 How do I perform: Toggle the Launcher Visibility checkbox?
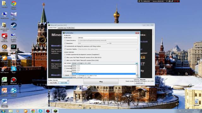click(x=65, y=49)
